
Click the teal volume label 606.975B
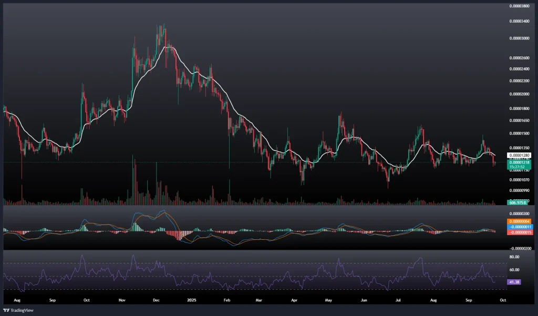(518, 202)
